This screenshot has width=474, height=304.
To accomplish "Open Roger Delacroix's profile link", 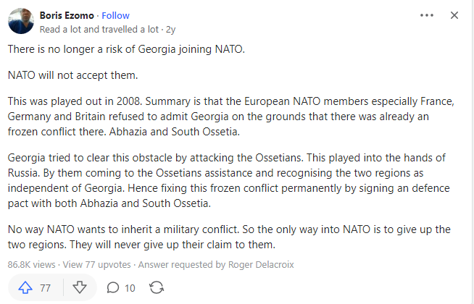I will click(261, 265).
